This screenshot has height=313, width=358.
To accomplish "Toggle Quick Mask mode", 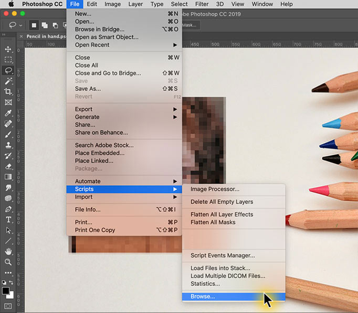I will 8,306.
